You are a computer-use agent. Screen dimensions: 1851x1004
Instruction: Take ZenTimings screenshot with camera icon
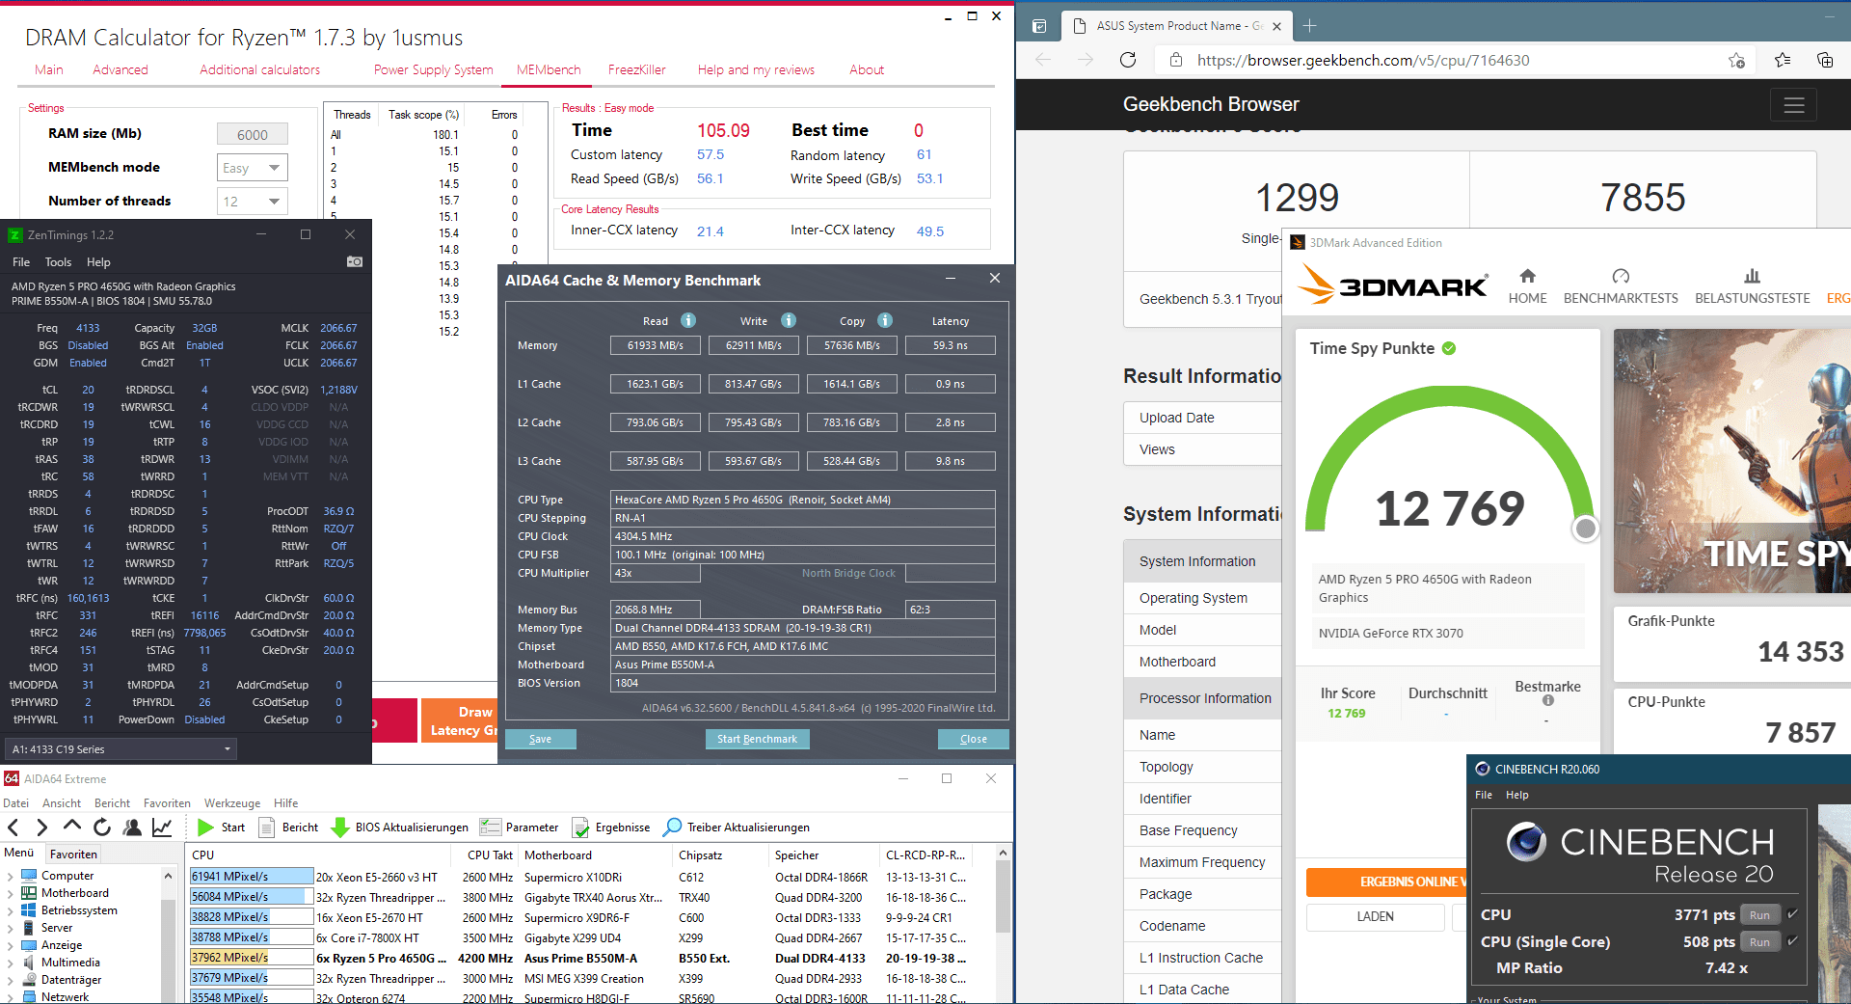[x=354, y=261]
